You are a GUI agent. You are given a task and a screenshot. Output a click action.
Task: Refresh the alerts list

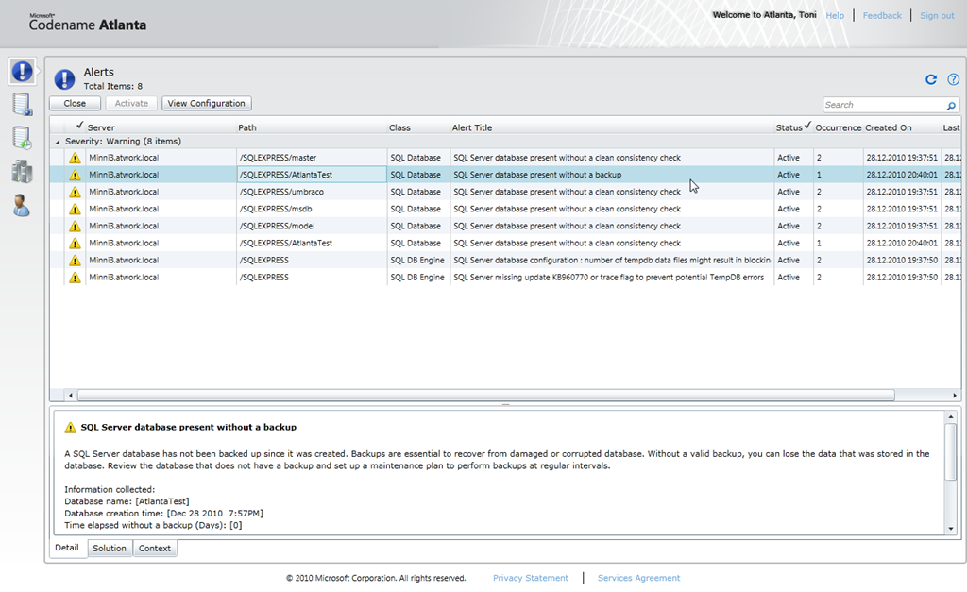pos(931,80)
